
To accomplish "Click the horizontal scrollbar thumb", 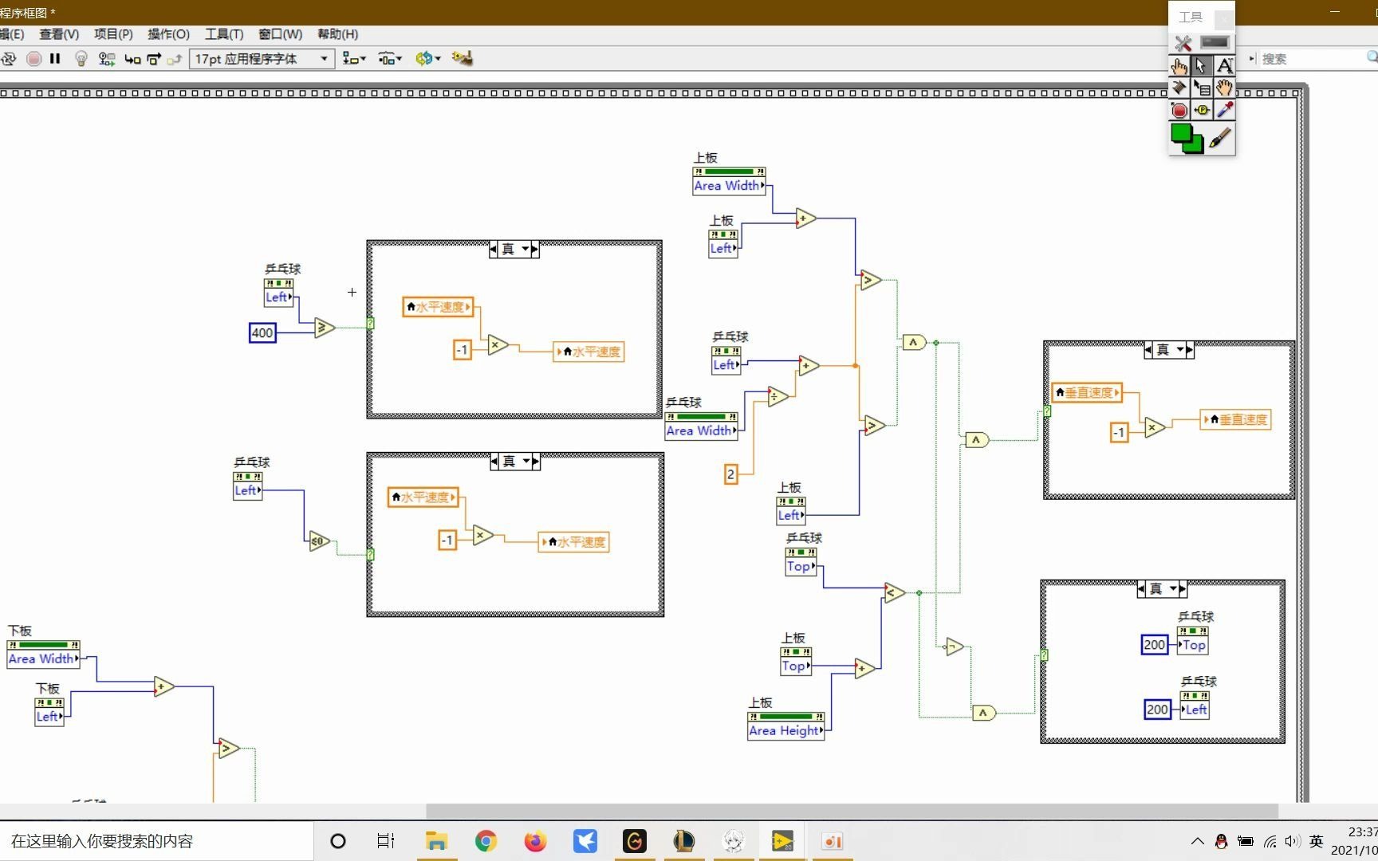I will [x=852, y=811].
